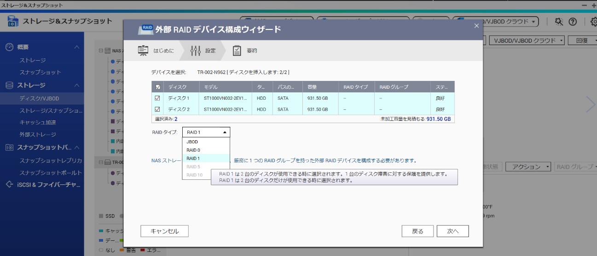The height and width of the screenshot is (256, 597).
Task: Open the アクション dropdown
Action: point(528,167)
